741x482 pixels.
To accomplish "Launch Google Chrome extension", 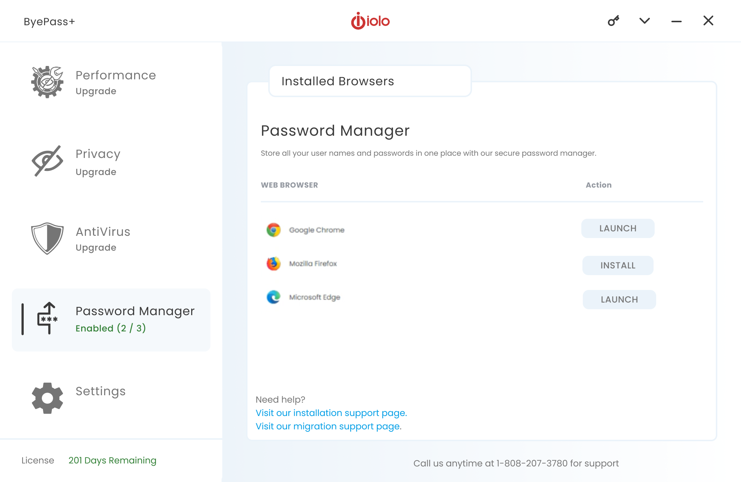I will (618, 228).
